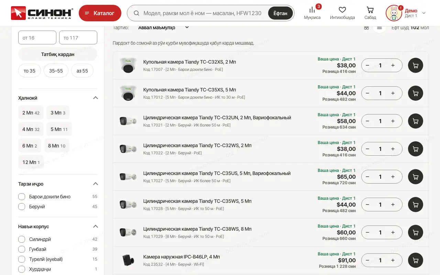This screenshot has width=440, height=275.
Task: Select the 4 Мп resolution chip
Action: pyautogui.click(x=31, y=129)
